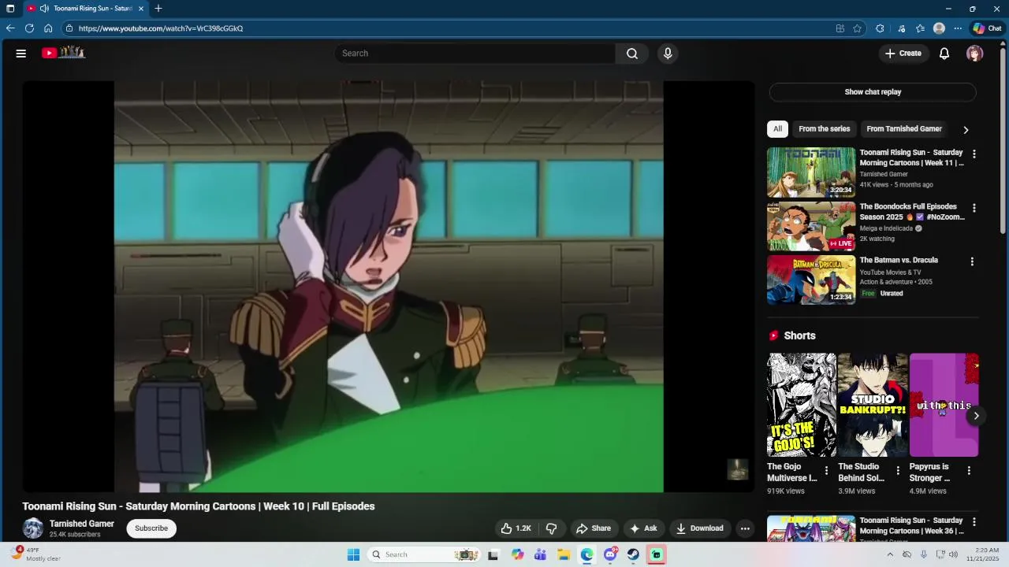Go back in the browser
Screen dimensions: 1009x567
pos(10,28)
